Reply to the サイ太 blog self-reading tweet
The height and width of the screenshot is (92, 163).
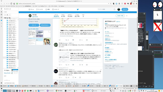[60, 65]
